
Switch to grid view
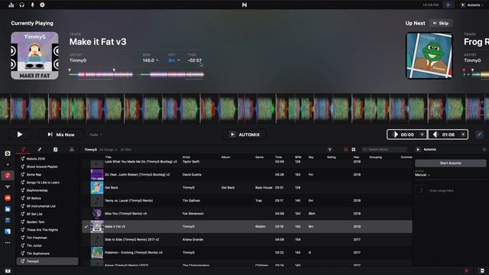pyautogui.click(x=353, y=150)
